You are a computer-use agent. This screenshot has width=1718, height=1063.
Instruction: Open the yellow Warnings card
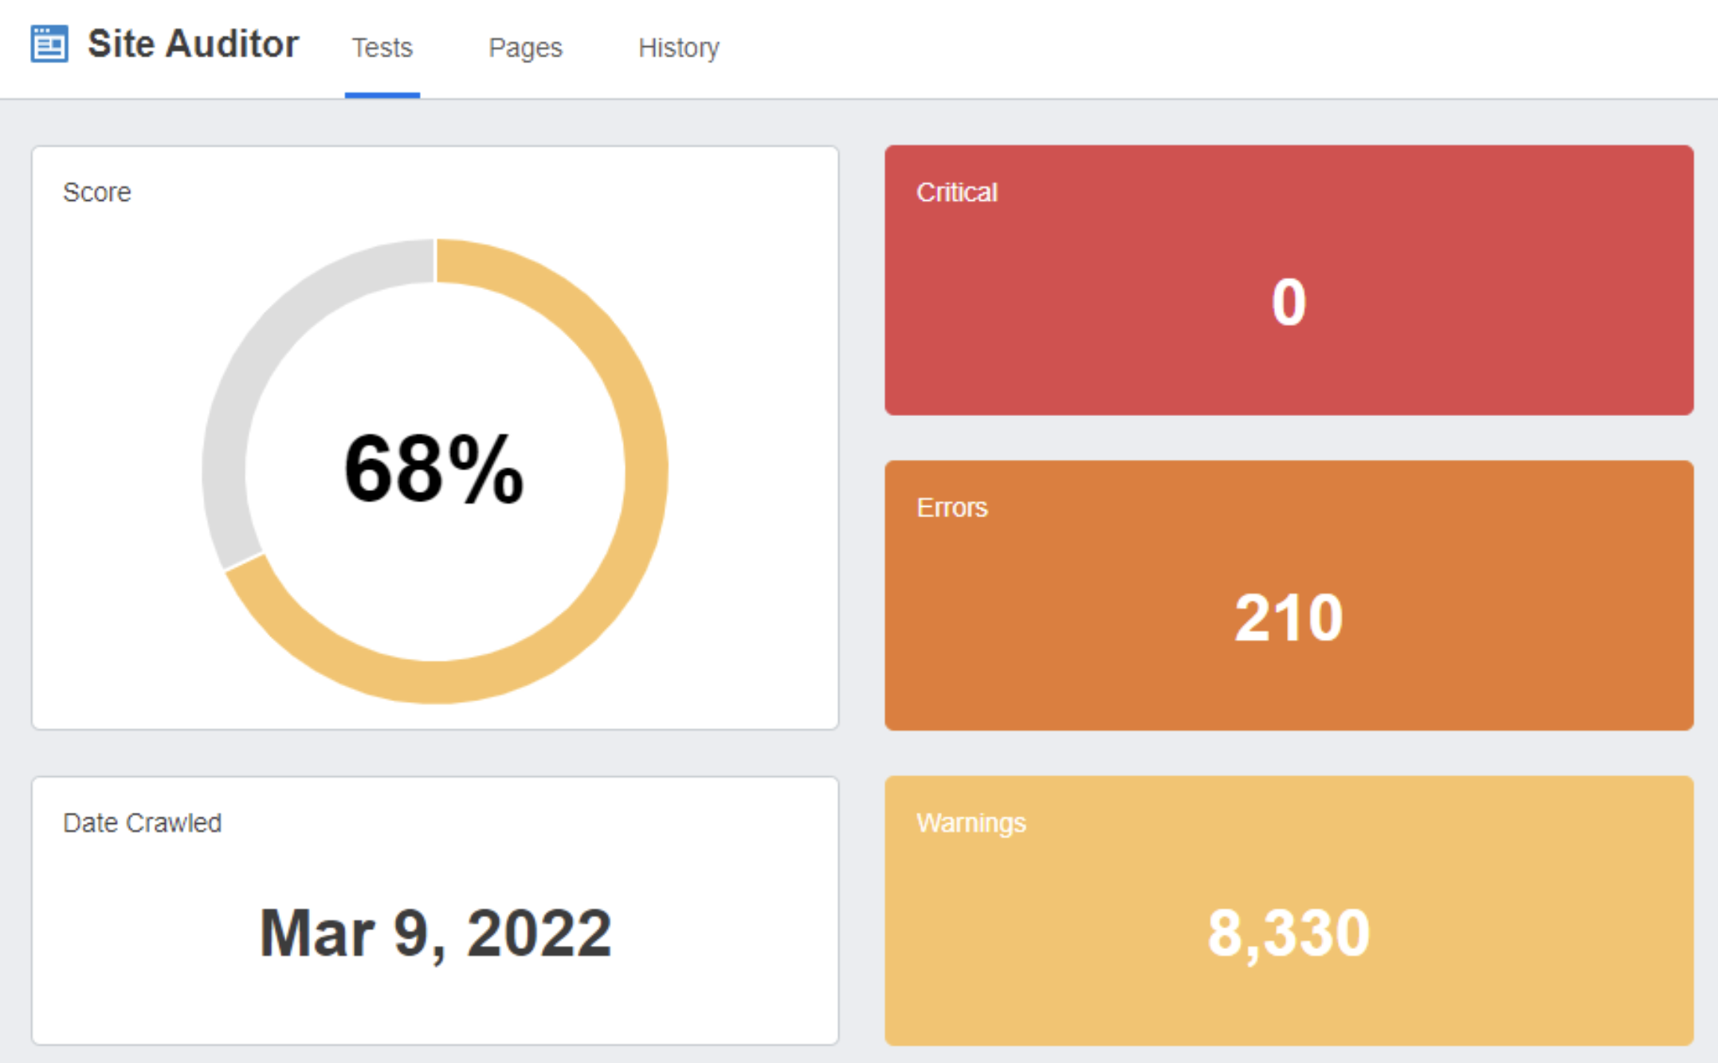click(1288, 911)
